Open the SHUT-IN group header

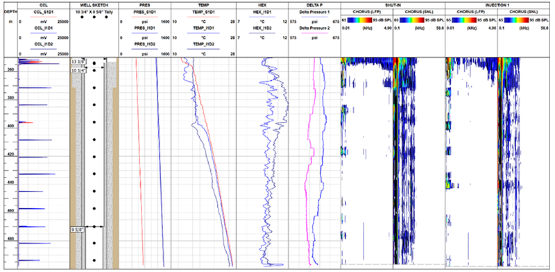(393, 6)
